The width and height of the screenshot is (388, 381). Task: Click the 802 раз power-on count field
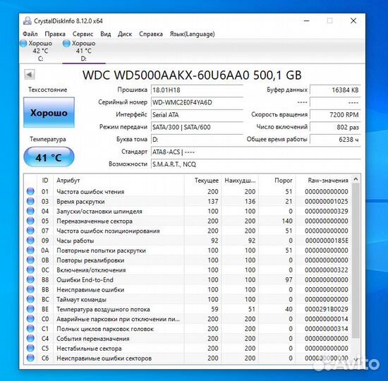coord(335,127)
